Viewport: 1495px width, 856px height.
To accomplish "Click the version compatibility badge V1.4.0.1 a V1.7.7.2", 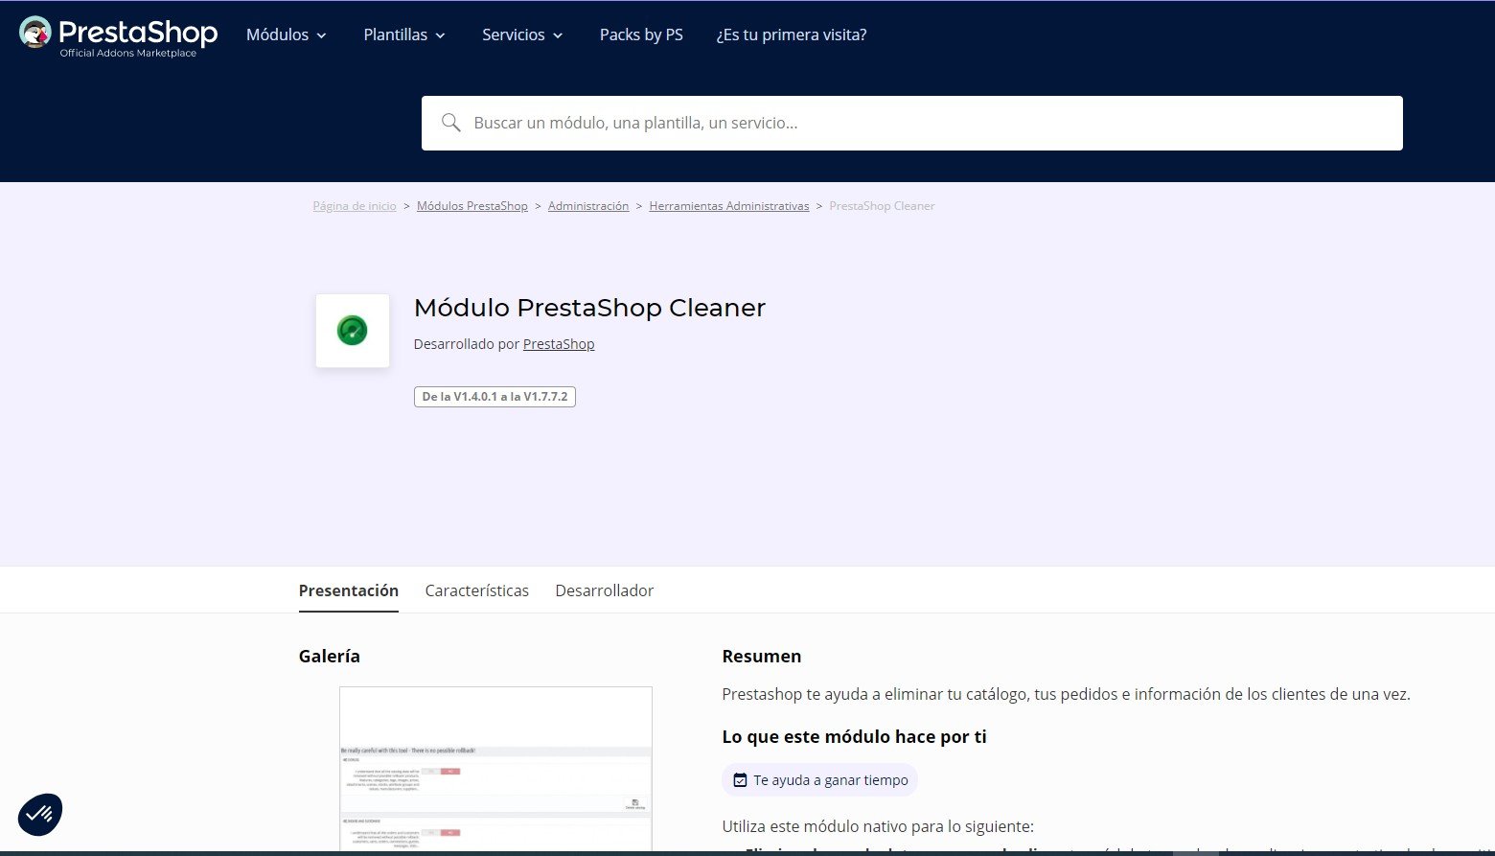I will (x=494, y=397).
